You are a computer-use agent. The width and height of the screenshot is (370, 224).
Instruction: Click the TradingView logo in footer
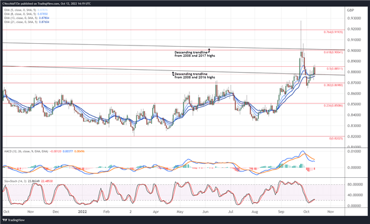14,220
